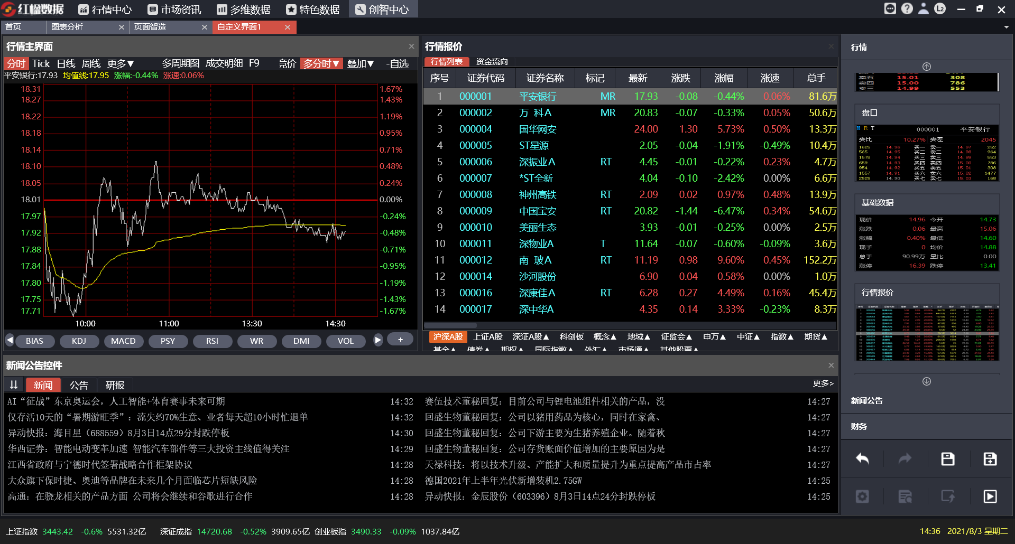Close the 行情主界面 panel
The image size is (1015, 544).
tap(411, 46)
